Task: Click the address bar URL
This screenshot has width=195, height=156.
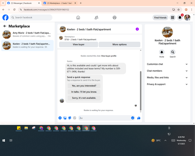Action: (46, 10)
